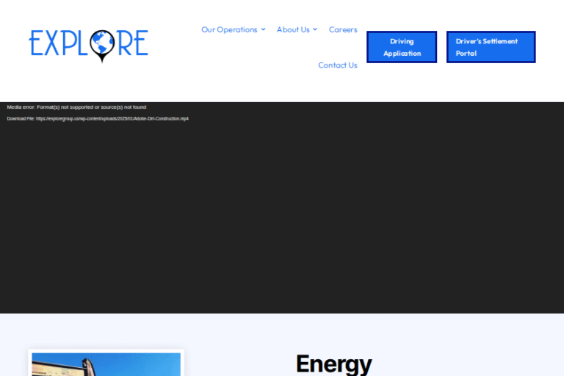Select the Energy heading
This screenshot has height=376, width=564.
pos(333,364)
